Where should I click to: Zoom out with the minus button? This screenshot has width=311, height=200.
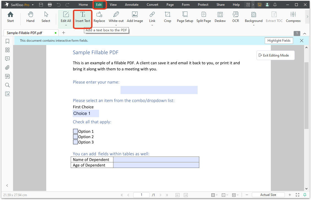247,195
